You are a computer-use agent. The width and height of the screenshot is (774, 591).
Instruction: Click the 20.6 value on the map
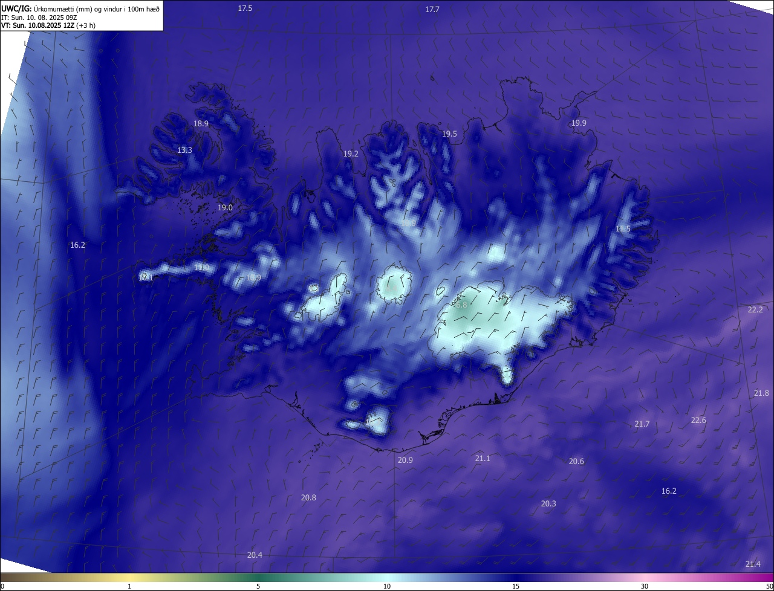coord(576,462)
